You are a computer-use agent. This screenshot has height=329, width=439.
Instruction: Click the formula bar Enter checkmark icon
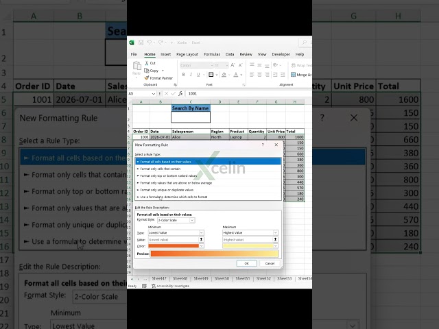pos(174,94)
